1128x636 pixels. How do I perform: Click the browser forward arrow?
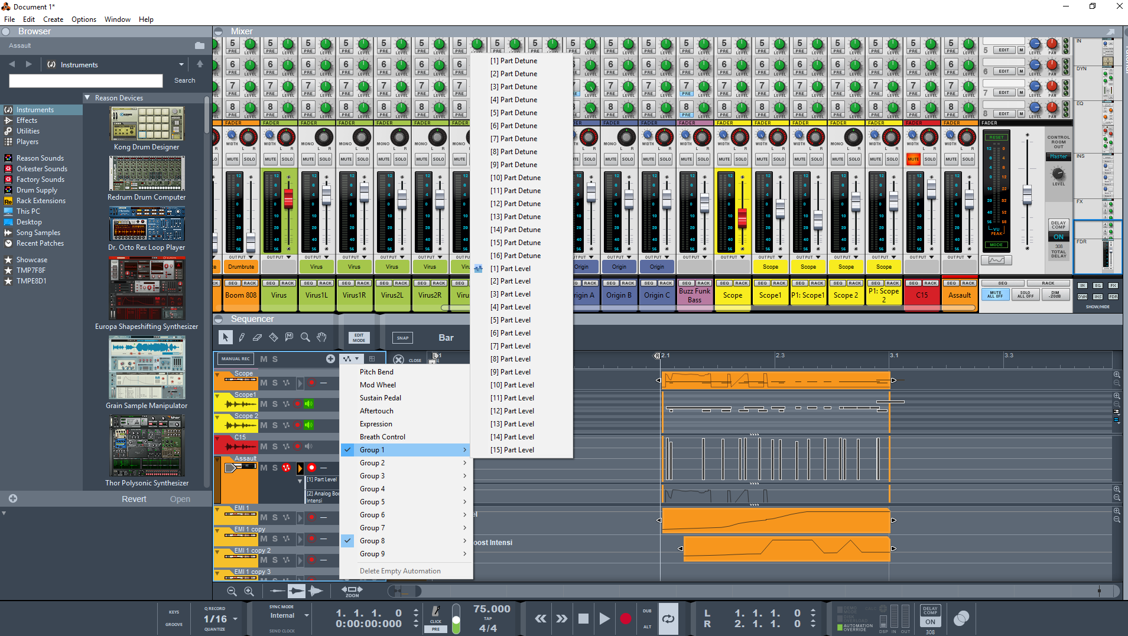(x=29, y=64)
